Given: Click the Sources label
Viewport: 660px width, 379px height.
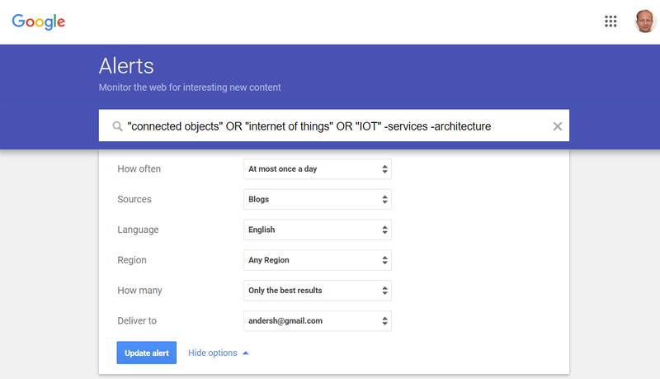Looking at the screenshot, I should pyautogui.click(x=134, y=199).
